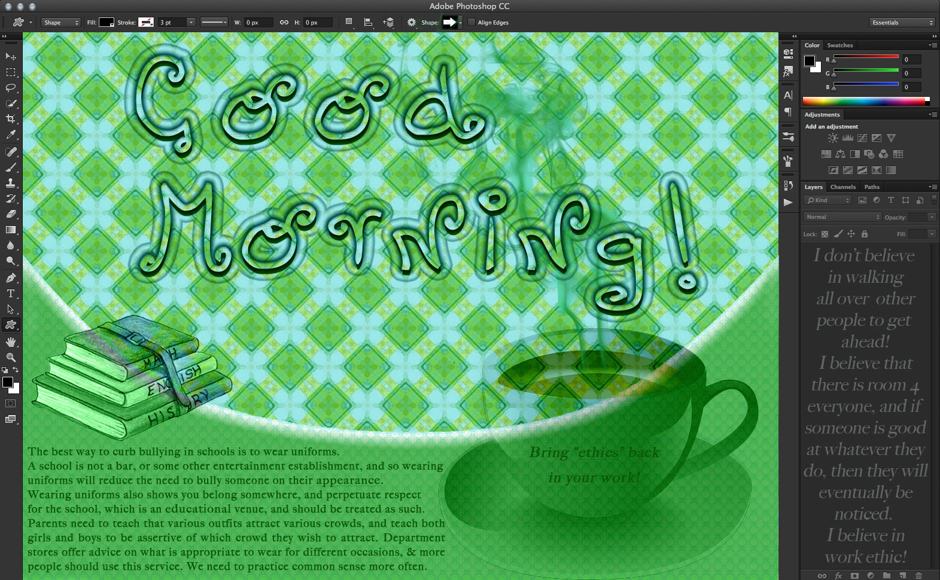
Task: Add layer style fx in Layers footer
Action: 838,575
